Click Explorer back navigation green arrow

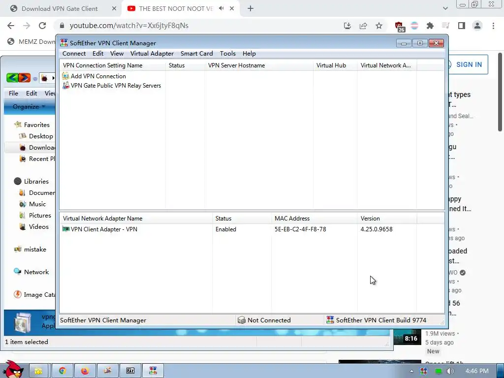(12, 77)
